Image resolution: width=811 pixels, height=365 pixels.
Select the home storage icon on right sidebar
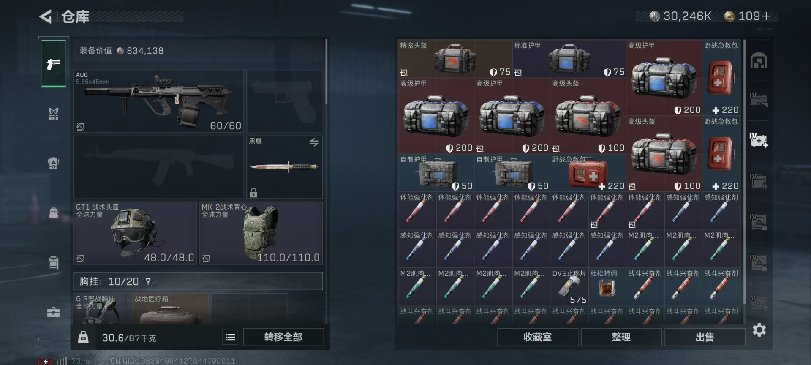click(x=759, y=61)
